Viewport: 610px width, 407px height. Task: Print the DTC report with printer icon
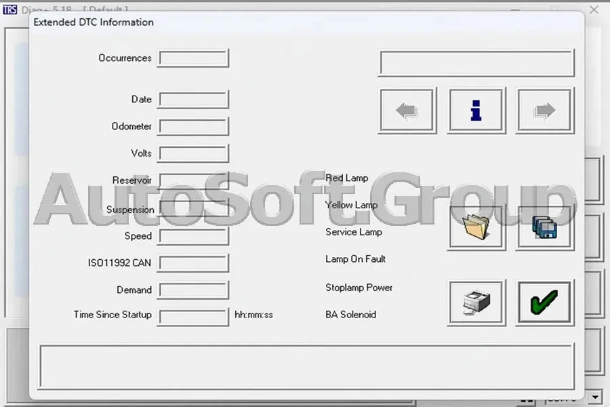coord(476,303)
